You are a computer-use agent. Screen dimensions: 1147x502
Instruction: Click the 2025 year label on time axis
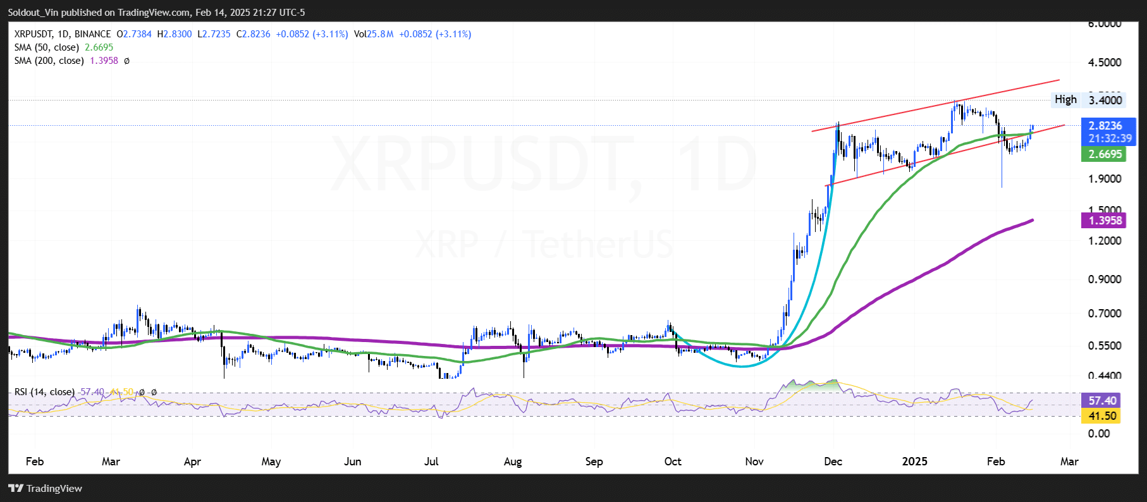click(914, 462)
